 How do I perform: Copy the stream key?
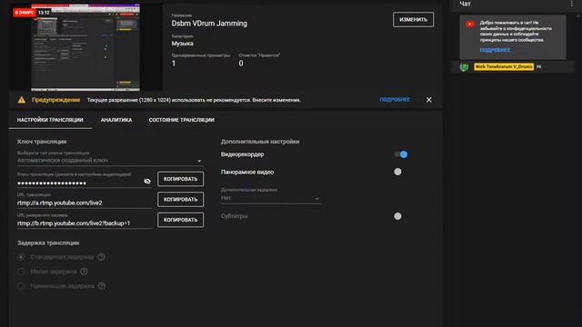[180, 179]
